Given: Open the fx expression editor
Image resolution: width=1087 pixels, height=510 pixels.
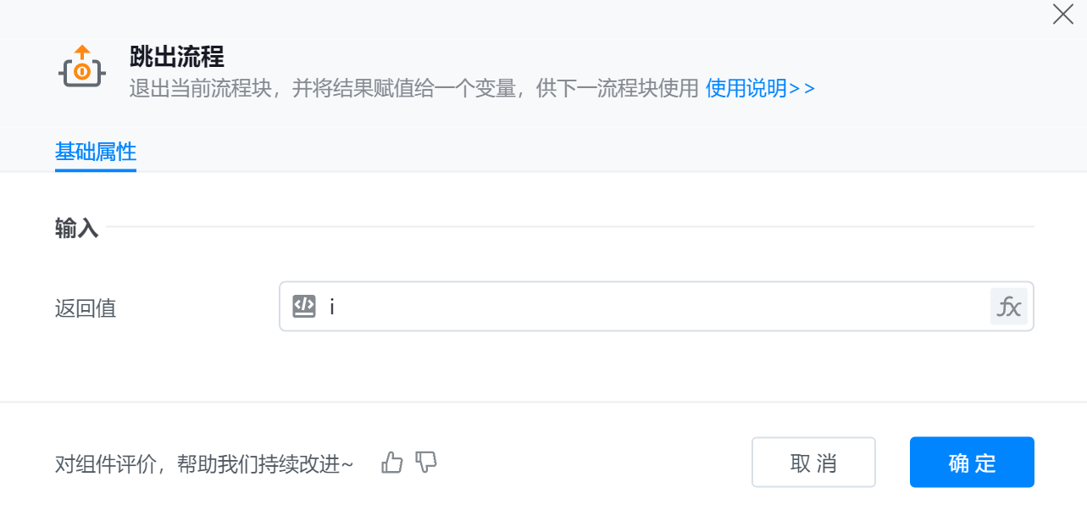Looking at the screenshot, I should tap(1008, 306).
